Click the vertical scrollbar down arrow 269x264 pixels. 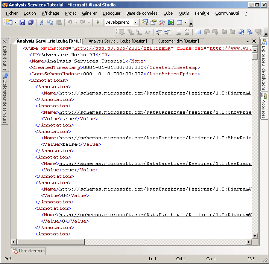(255, 236)
